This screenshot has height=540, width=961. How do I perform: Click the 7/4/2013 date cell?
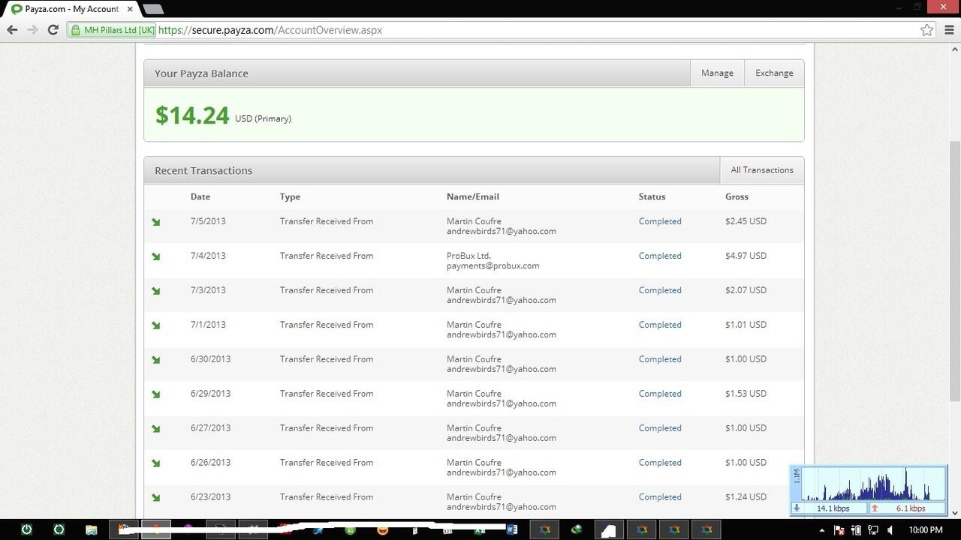[208, 256]
